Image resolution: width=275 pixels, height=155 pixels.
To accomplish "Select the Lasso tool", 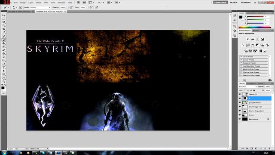I will 4,22.
